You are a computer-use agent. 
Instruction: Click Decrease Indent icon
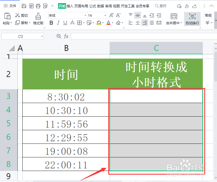[152, 16]
